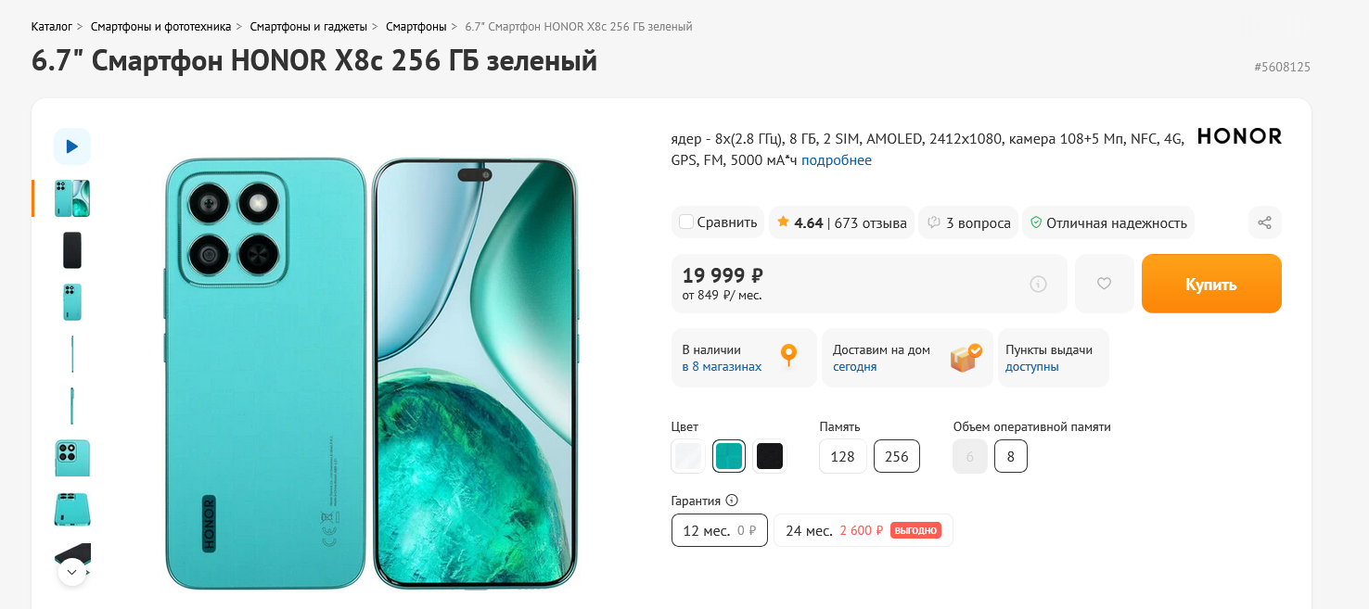This screenshot has height=609, width=1369.
Task: Play the product video thumbnail
Action: 72,146
